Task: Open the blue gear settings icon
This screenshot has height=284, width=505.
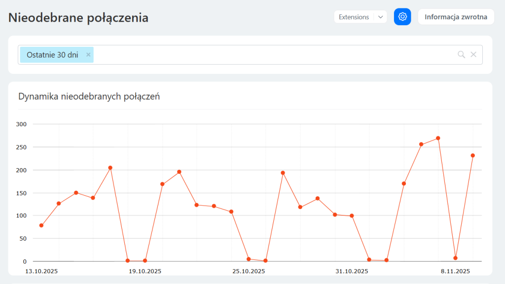Action: point(402,17)
